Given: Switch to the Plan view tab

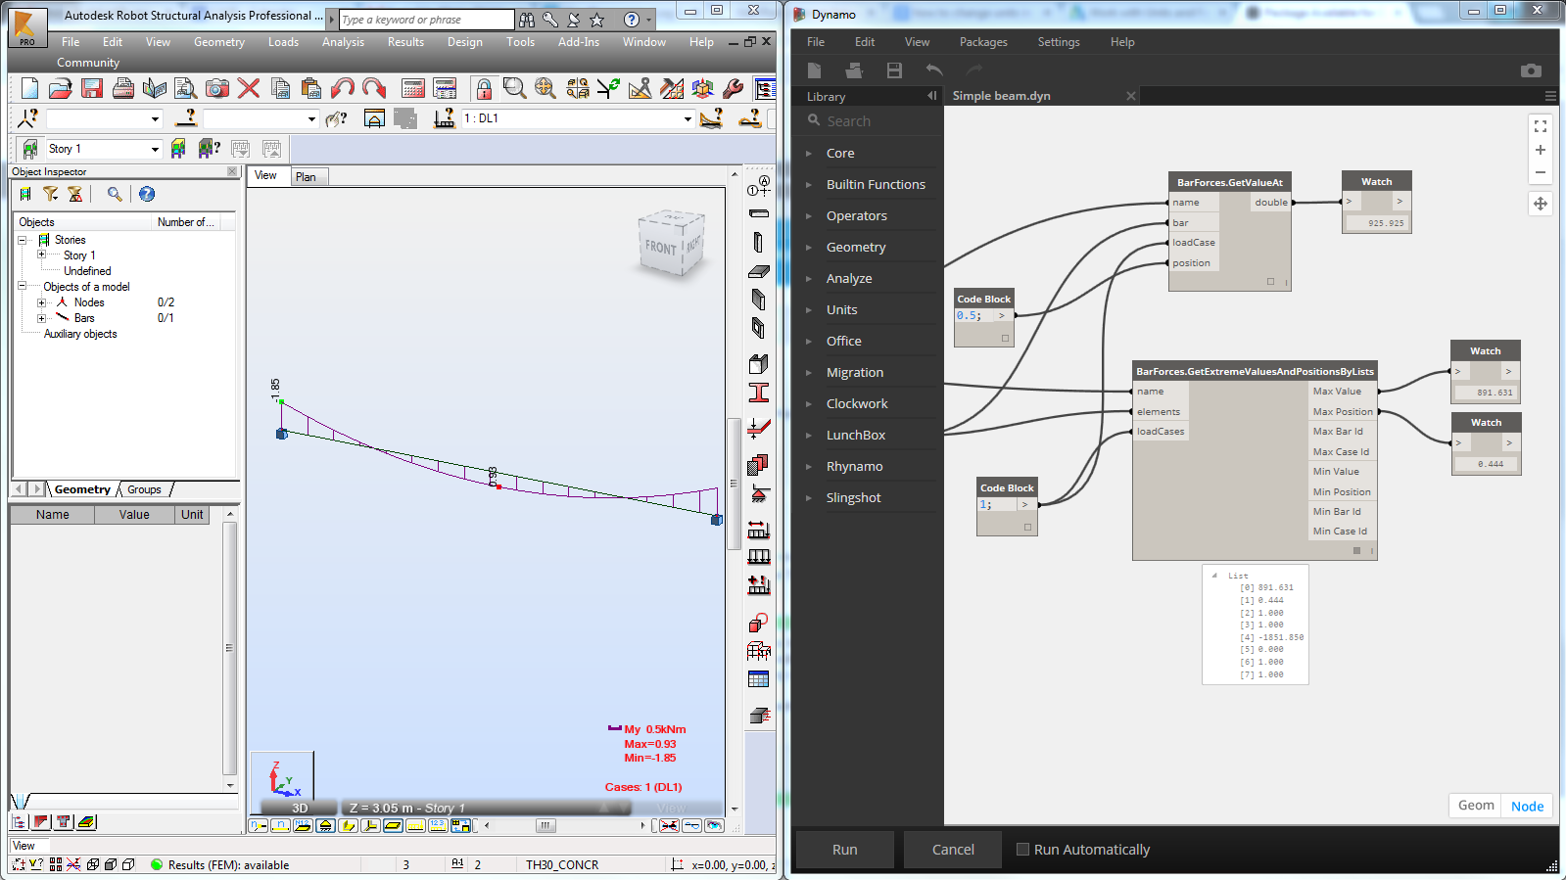Looking at the screenshot, I should coord(307,177).
